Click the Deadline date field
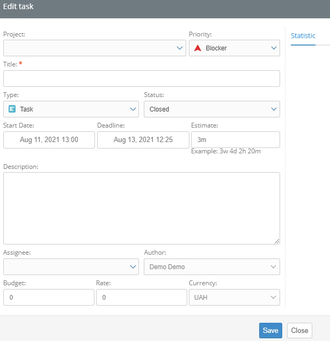 click(143, 140)
